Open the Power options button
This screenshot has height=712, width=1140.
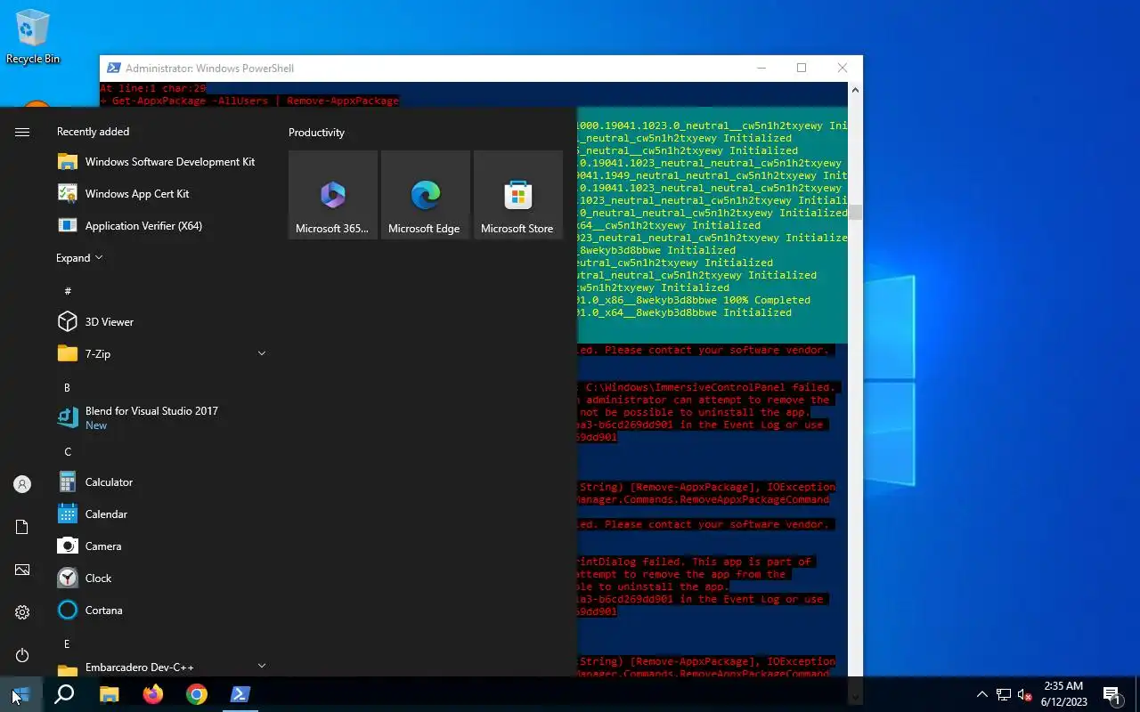tap(22, 655)
